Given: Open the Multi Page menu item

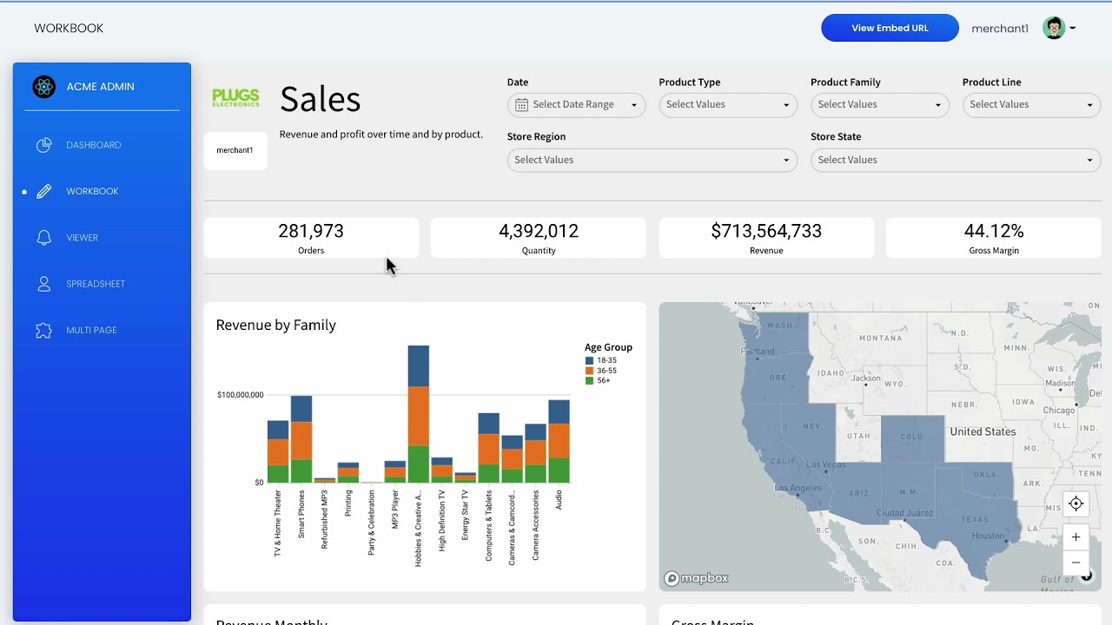Looking at the screenshot, I should 91,330.
